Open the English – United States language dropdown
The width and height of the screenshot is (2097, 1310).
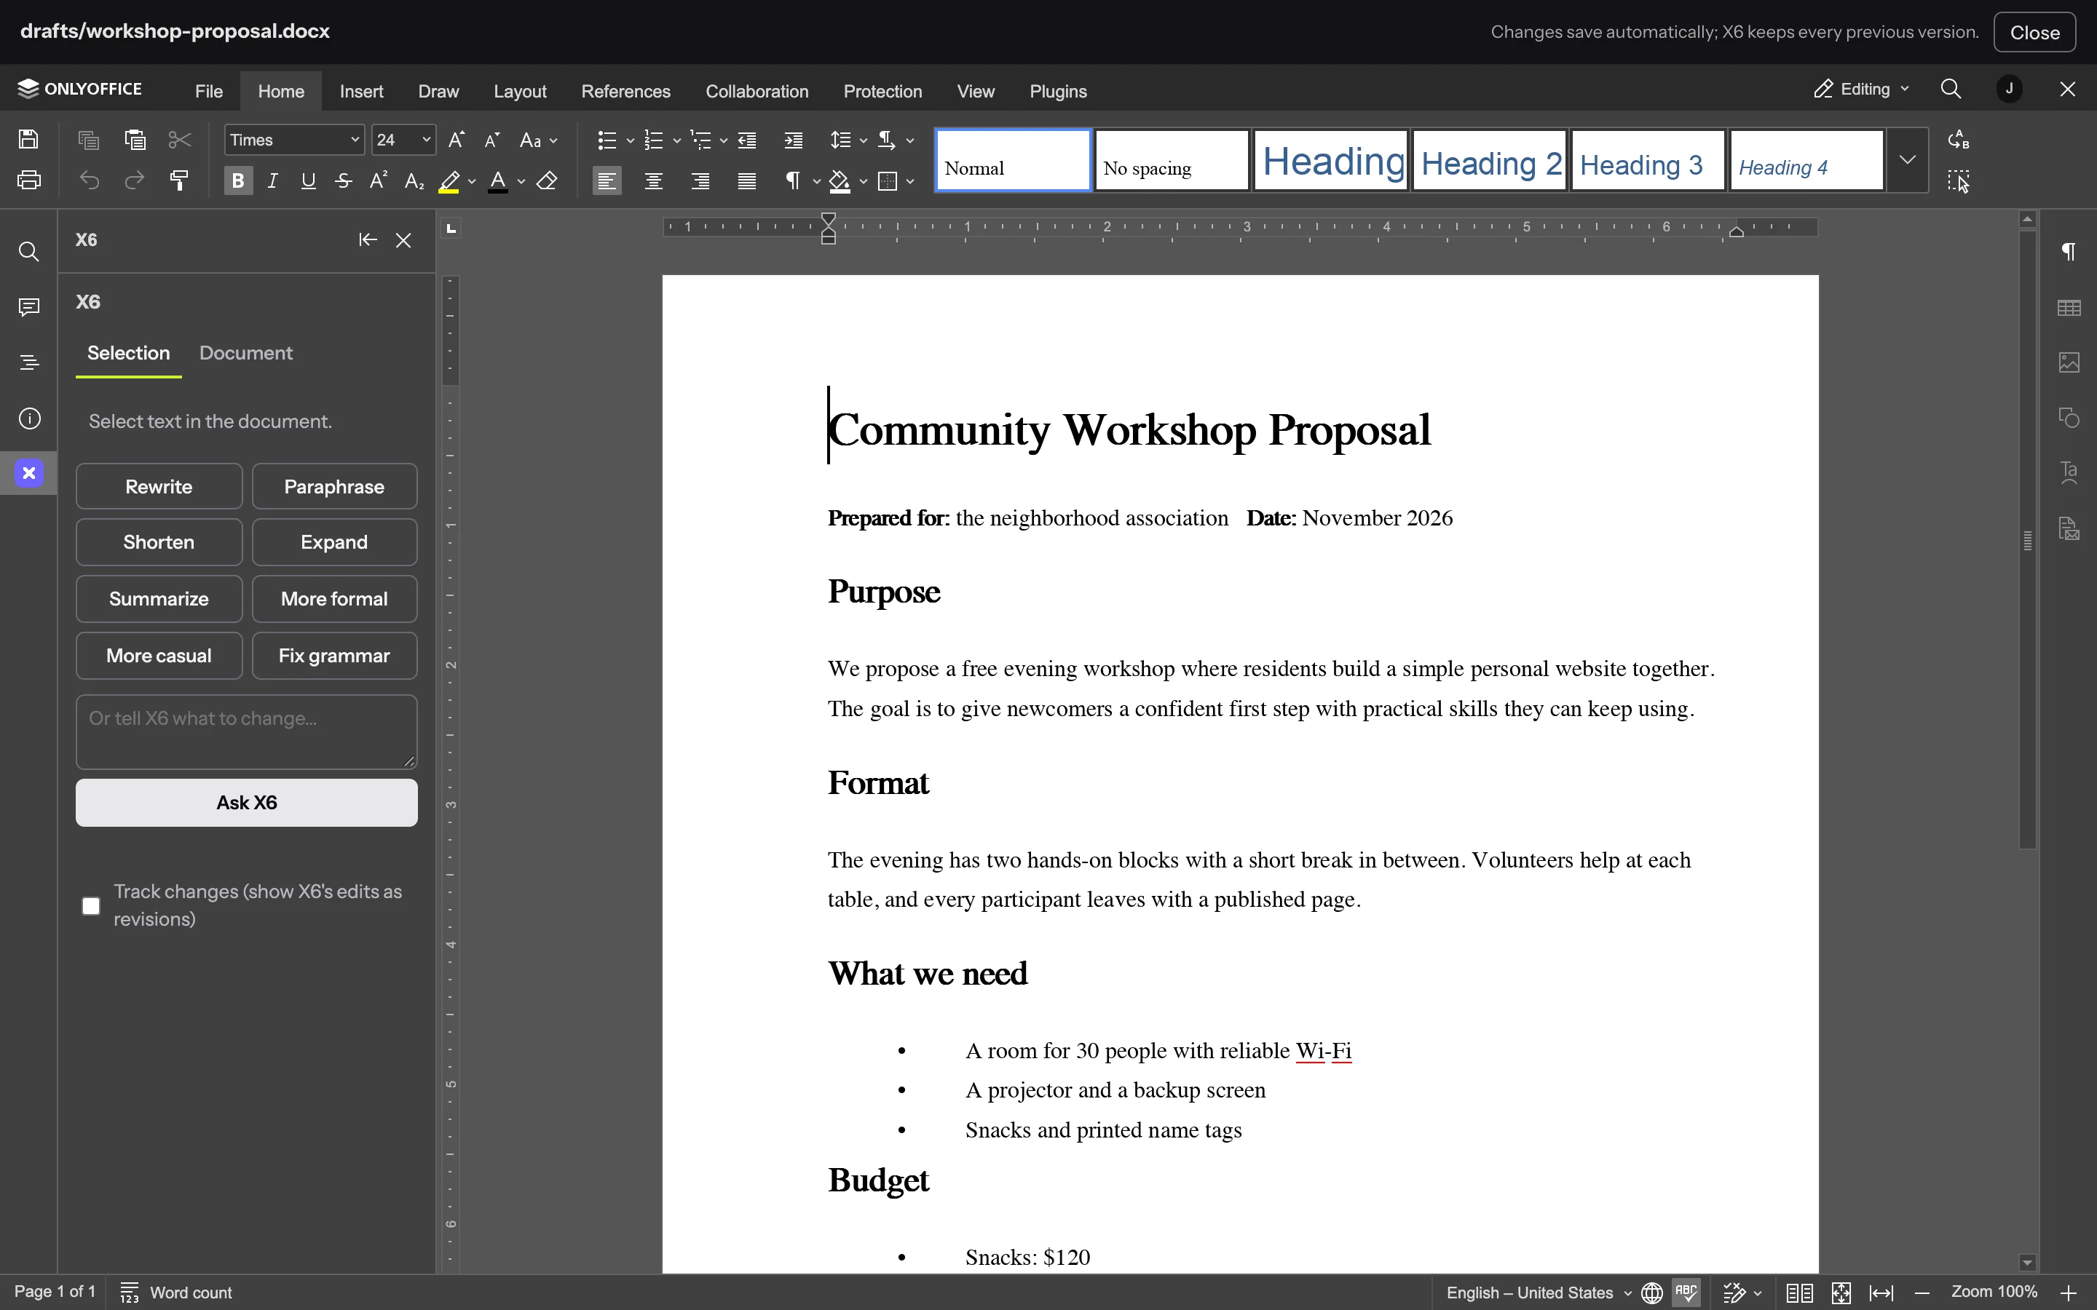[1539, 1293]
